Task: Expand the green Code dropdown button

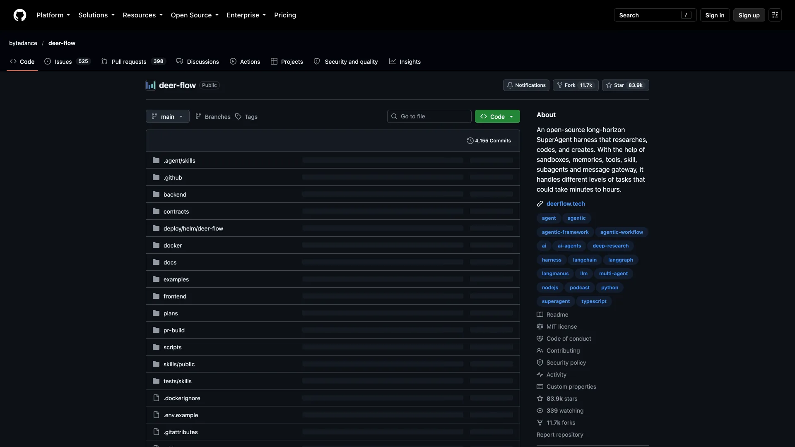Action: point(497,117)
